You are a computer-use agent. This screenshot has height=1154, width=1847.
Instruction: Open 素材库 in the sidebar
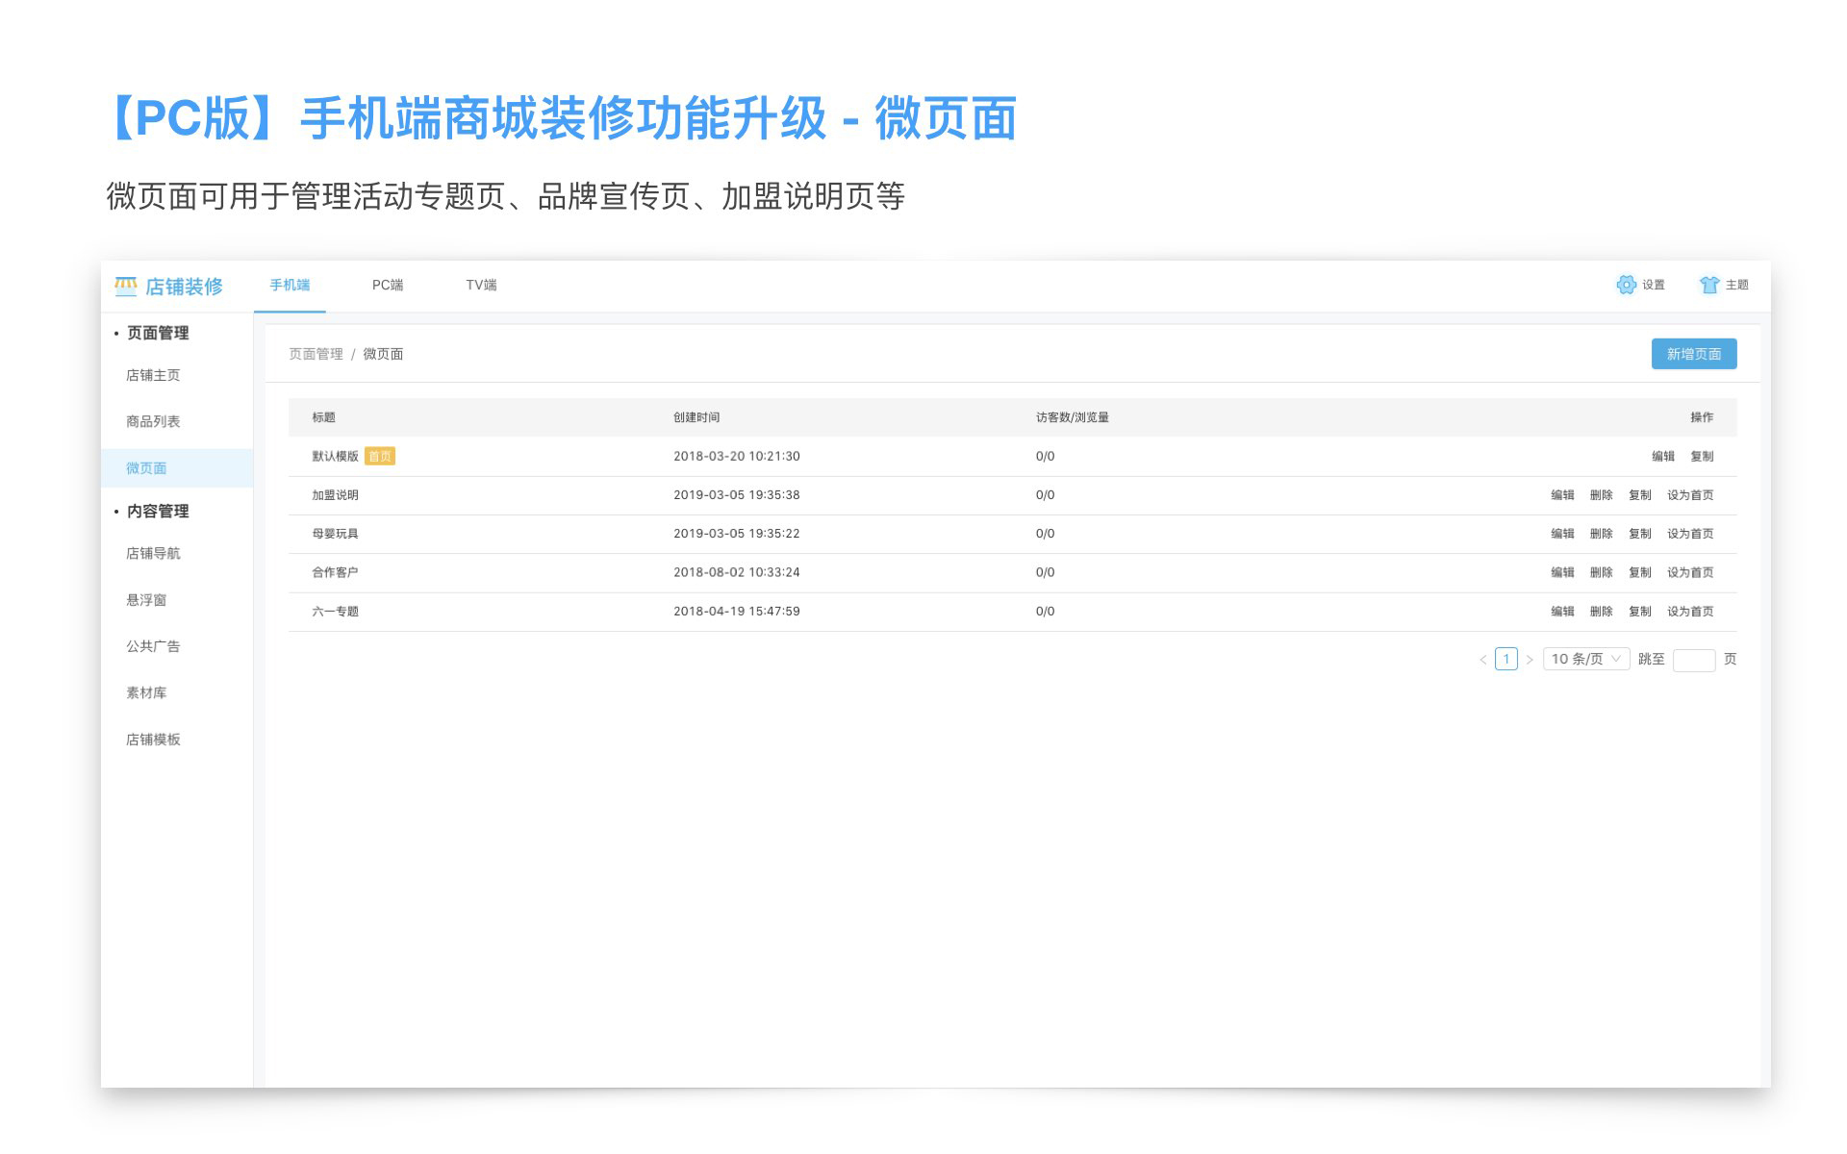click(146, 692)
